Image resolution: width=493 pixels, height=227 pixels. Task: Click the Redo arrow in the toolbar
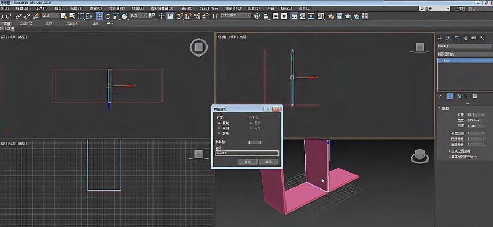click(9, 16)
